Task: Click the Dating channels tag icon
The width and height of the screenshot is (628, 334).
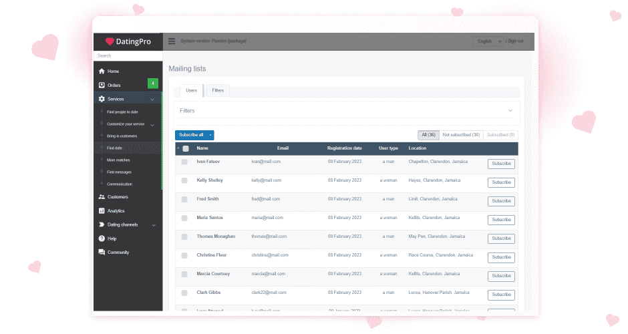Action: point(102,224)
